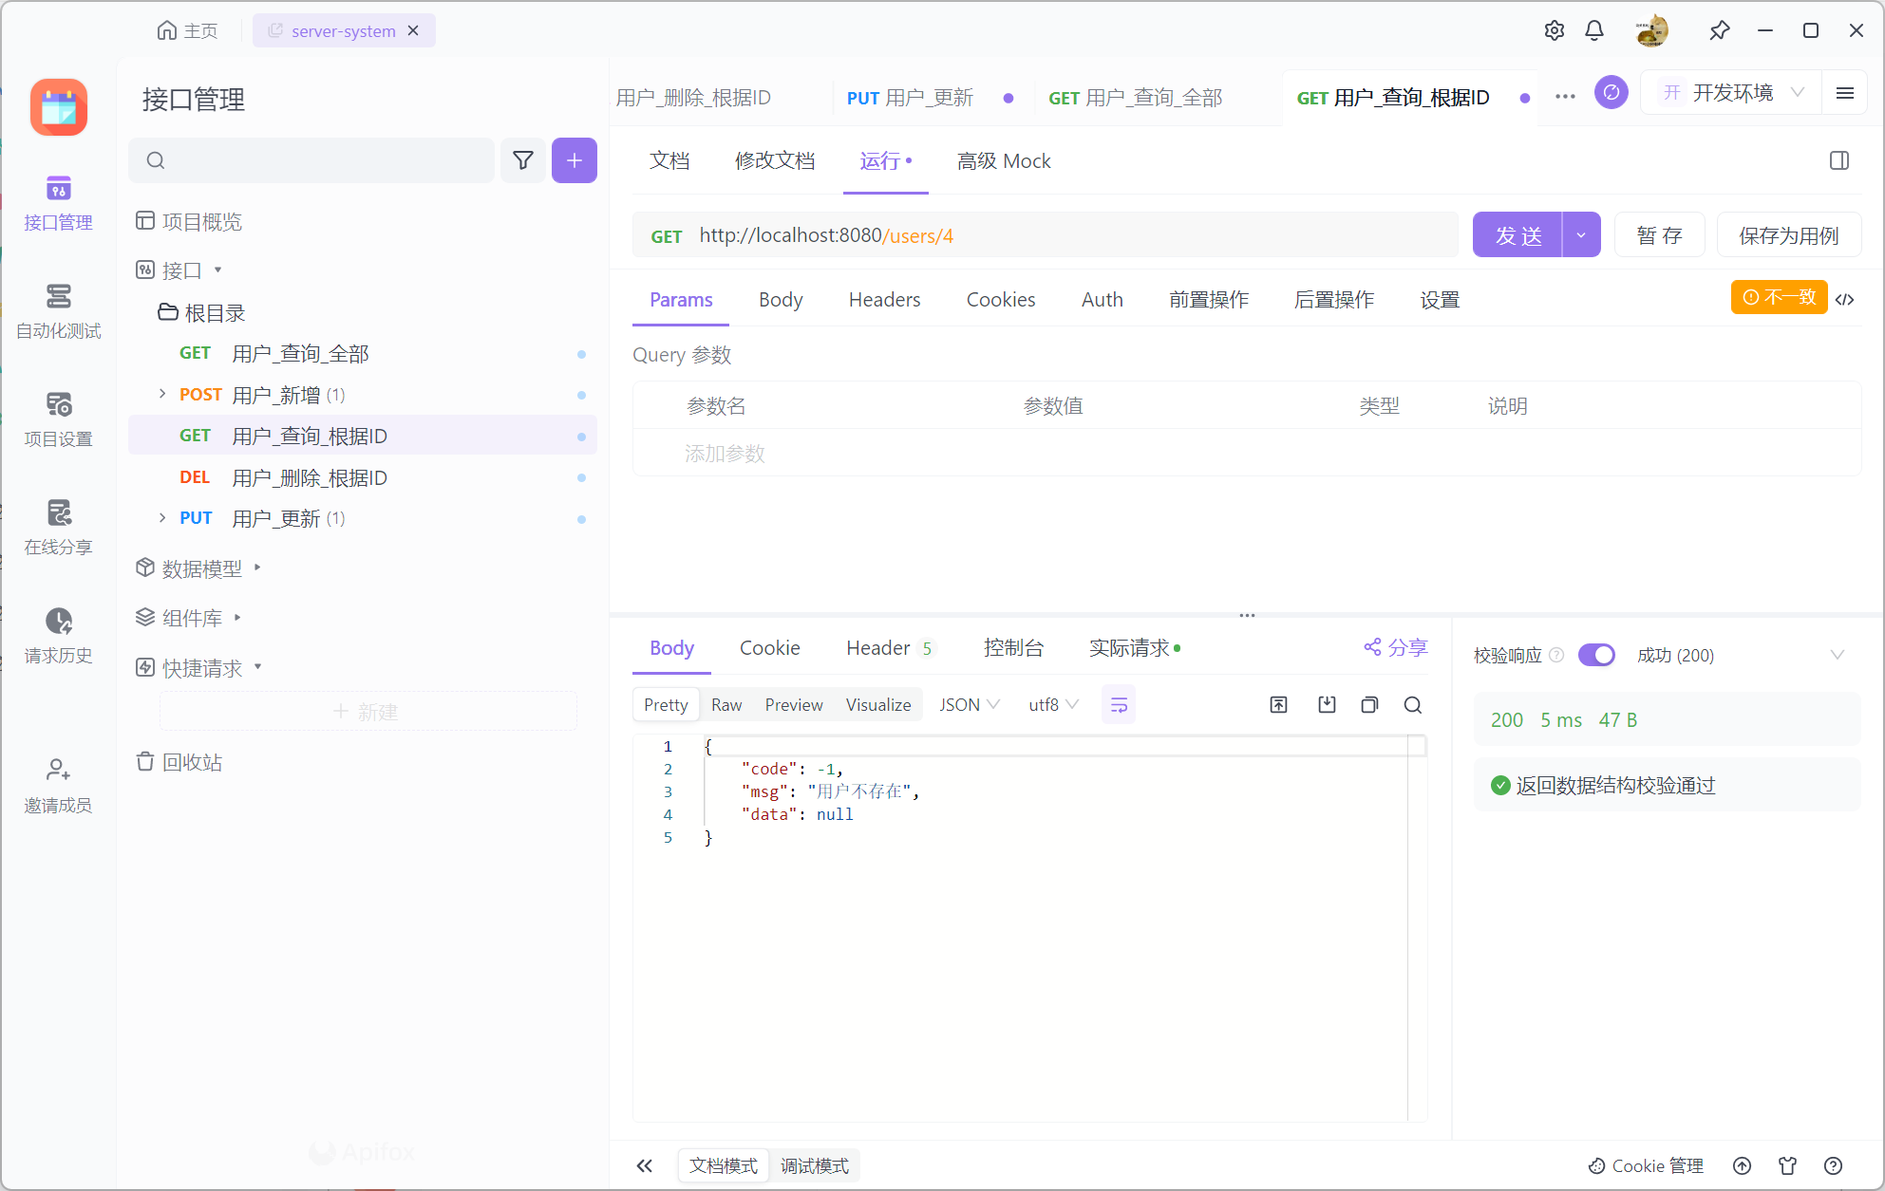Click the user avatar
The image size is (1885, 1191).
pos(1652,30)
